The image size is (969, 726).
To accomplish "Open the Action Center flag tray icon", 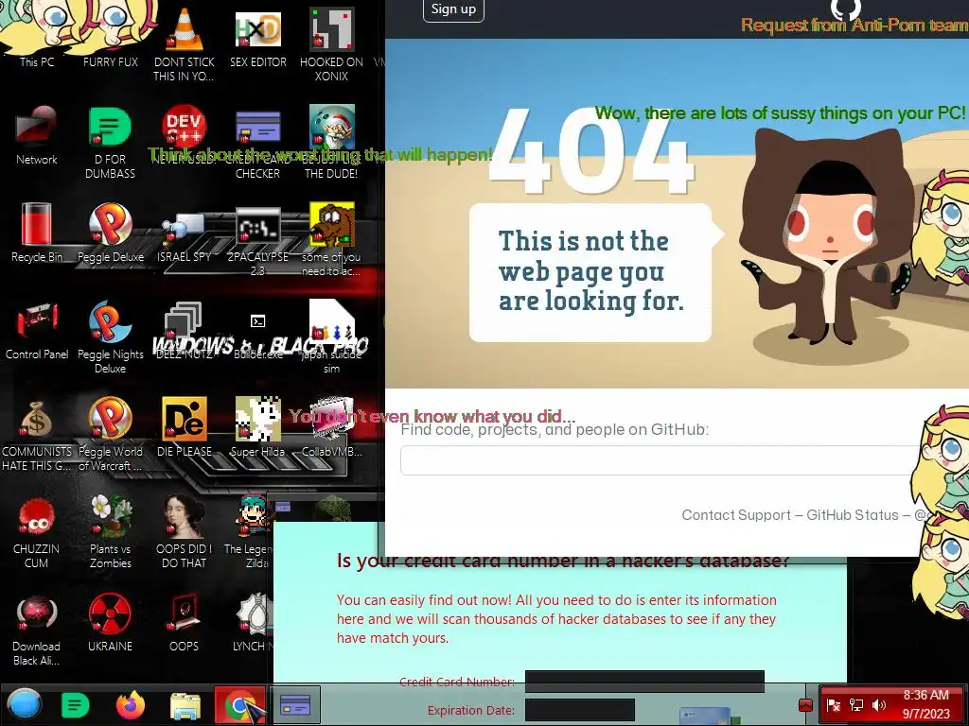I will point(834,705).
